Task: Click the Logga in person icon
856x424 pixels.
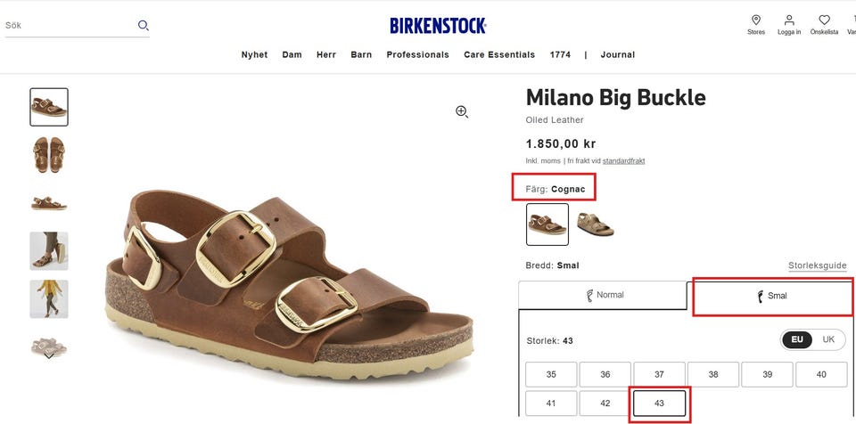Action: click(789, 20)
